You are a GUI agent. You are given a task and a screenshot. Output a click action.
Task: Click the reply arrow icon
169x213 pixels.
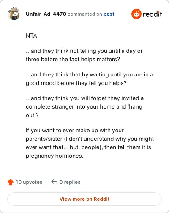(x=55, y=182)
